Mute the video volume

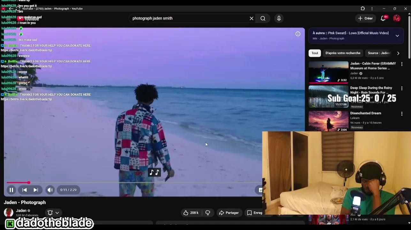coord(50,190)
